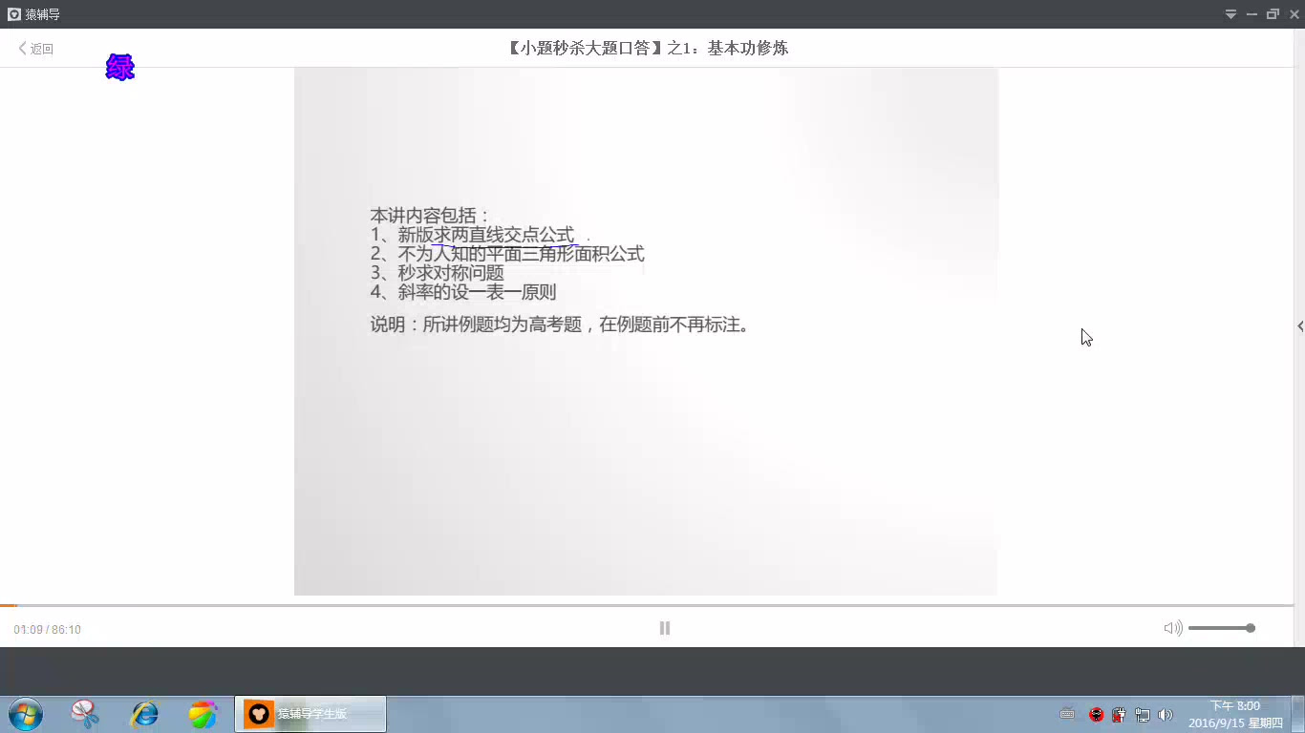
Task: Mute audio with the speaker icon
Action: (1172, 628)
